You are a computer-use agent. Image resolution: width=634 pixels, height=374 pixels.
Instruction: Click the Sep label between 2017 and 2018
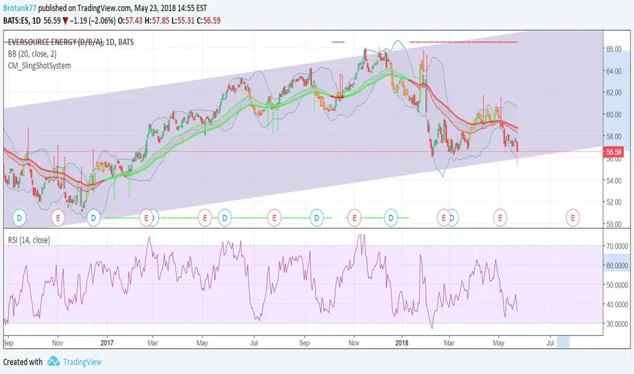pyautogui.click(x=304, y=343)
